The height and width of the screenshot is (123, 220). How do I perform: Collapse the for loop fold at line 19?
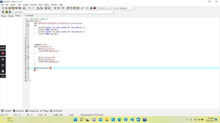click(x=28, y=57)
